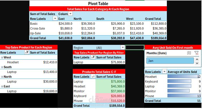Click the Basic row label

[x=34, y=24]
